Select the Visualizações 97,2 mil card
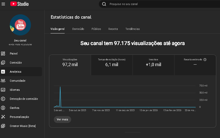The image size is (220, 138). click(x=70, y=65)
